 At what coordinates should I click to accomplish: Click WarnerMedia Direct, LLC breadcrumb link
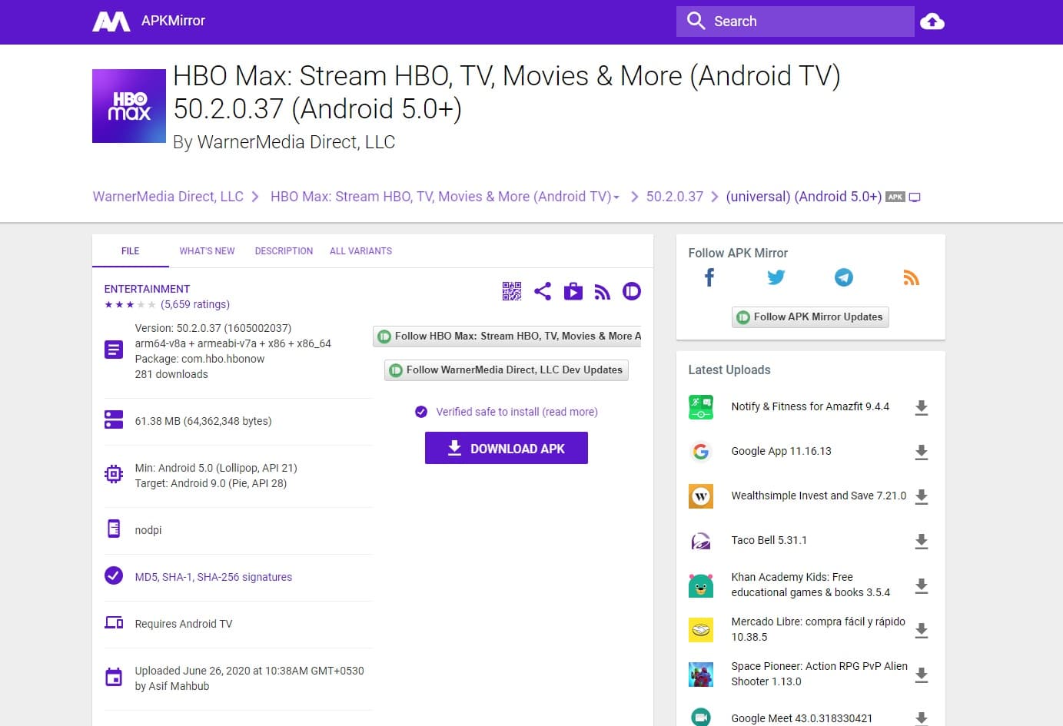(168, 197)
